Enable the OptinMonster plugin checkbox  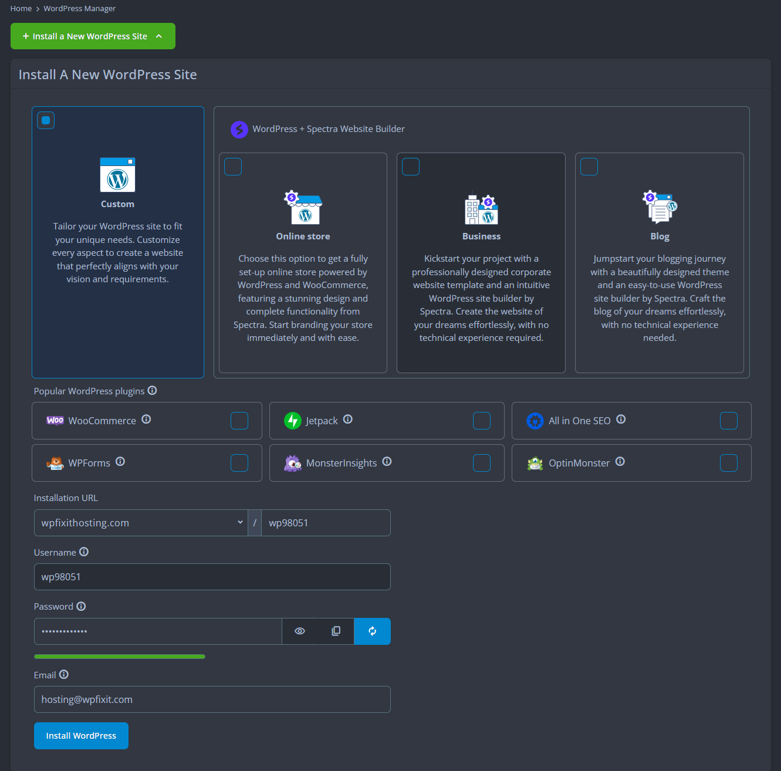(729, 463)
